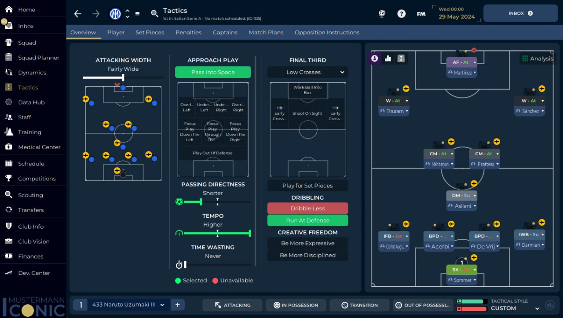Image resolution: width=563 pixels, height=318 pixels.
Task: Click the search magnifier icon
Action: click(154, 14)
